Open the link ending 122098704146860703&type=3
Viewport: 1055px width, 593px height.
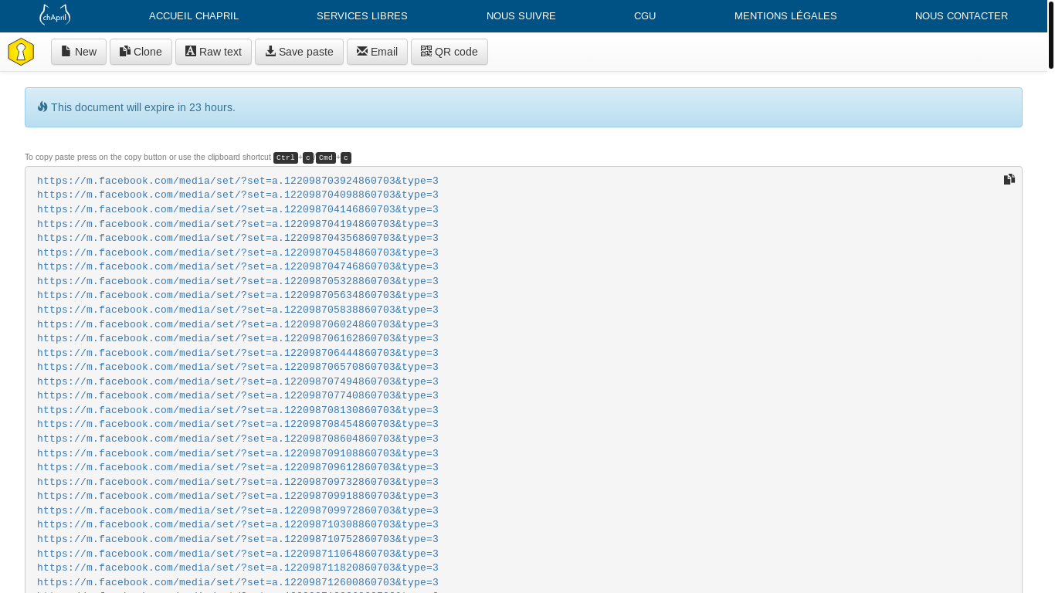238,209
